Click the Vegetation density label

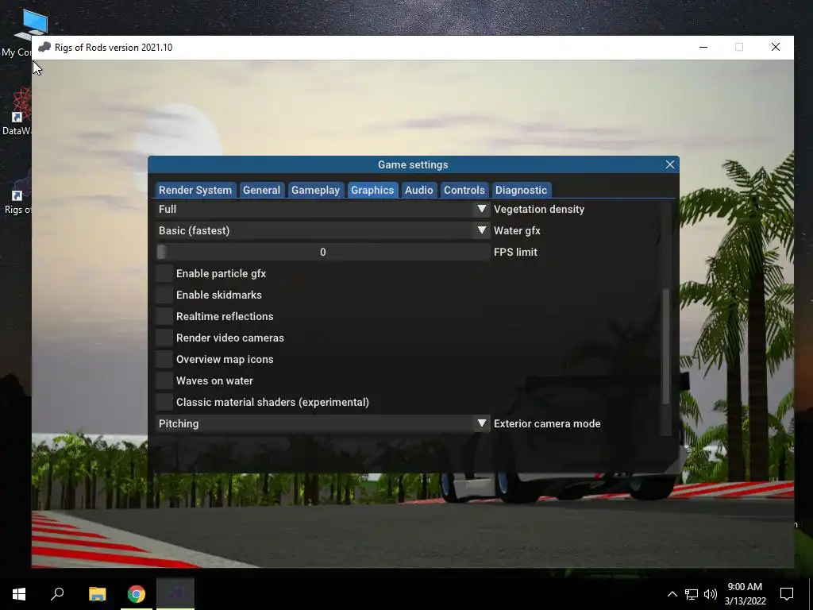click(539, 209)
